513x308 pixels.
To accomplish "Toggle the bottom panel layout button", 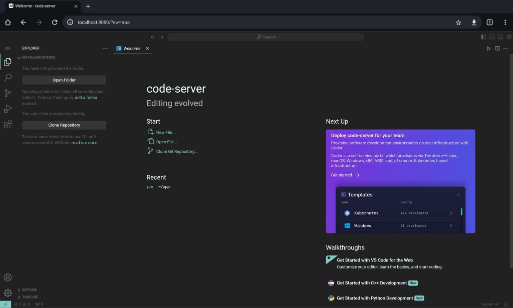I will pyautogui.click(x=492, y=37).
